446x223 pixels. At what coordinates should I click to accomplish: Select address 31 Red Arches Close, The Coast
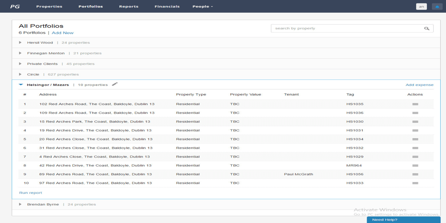[x=96, y=148]
